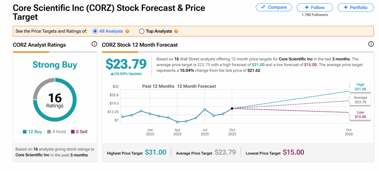The width and height of the screenshot is (379, 171).
Task: Click the gray Hold legend square
Action: pyautogui.click(x=49, y=132)
